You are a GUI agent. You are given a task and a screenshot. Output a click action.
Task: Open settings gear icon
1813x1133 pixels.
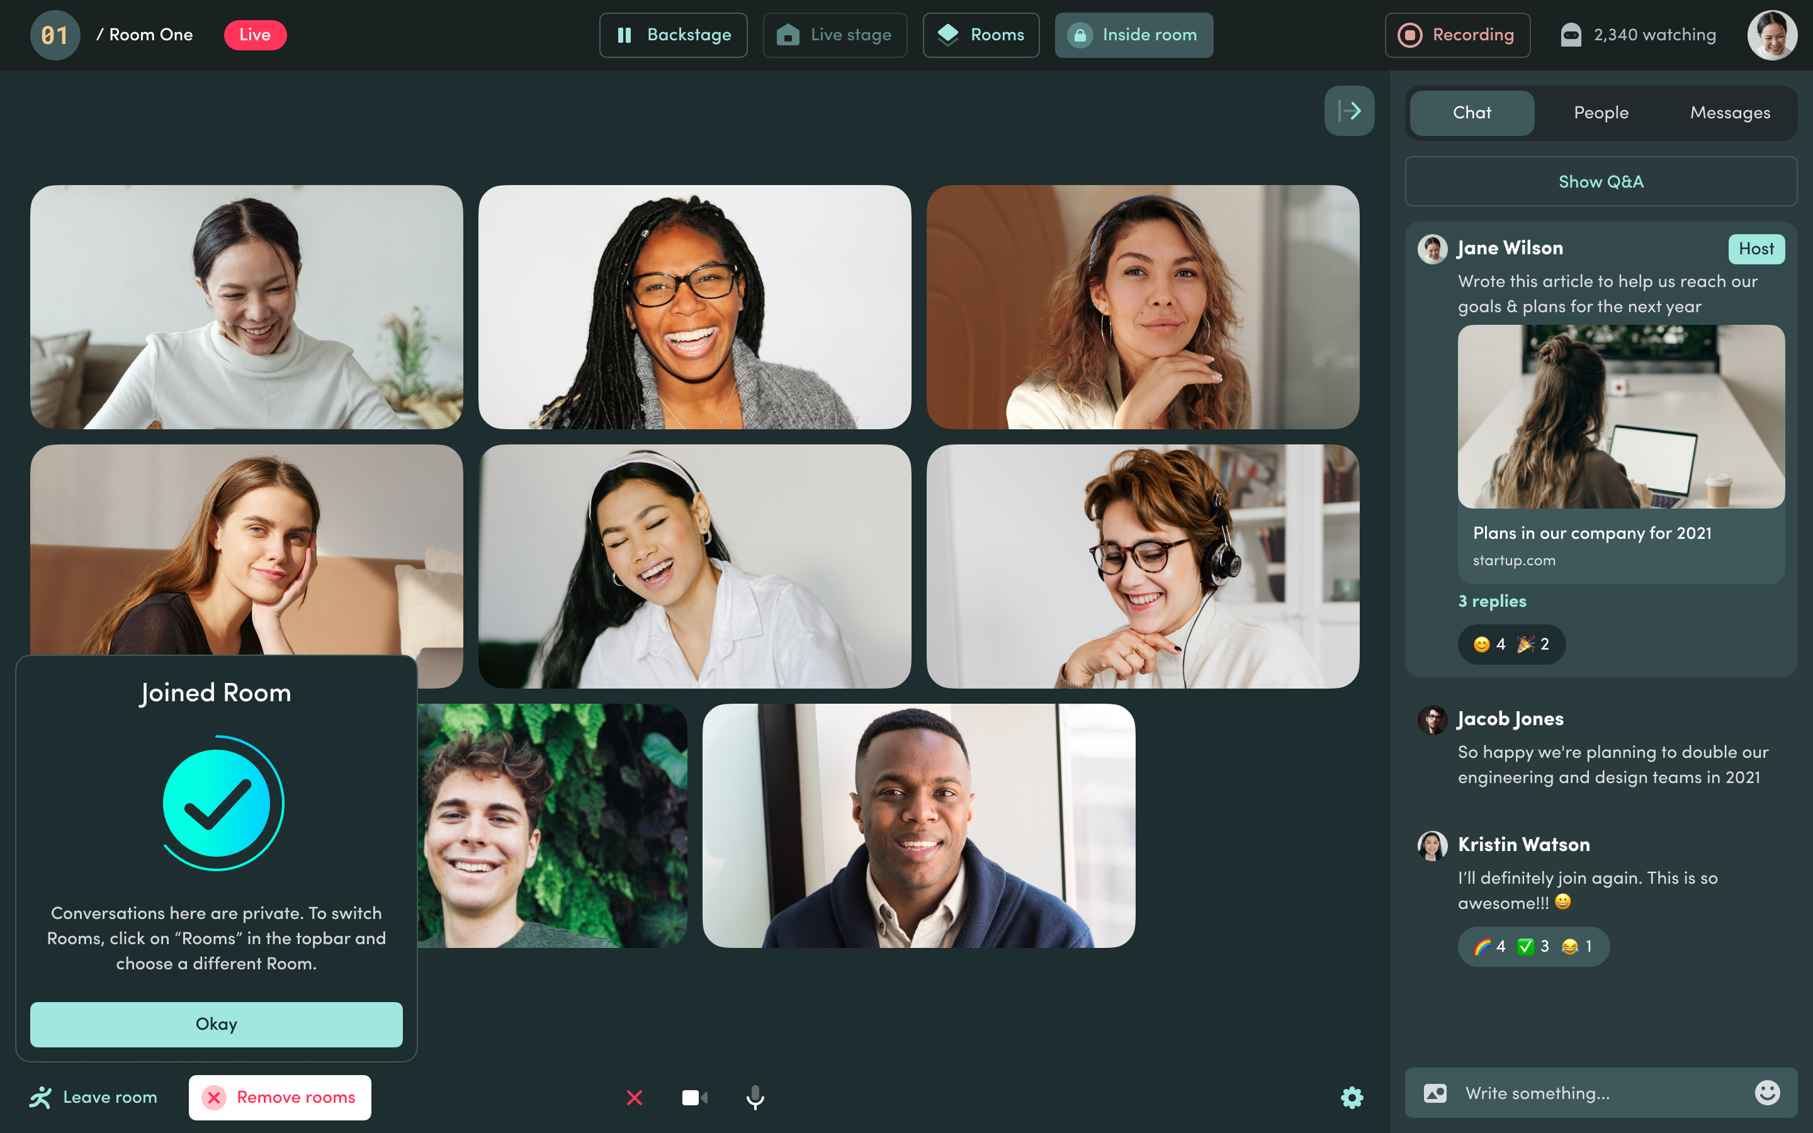(x=1352, y=1098)
